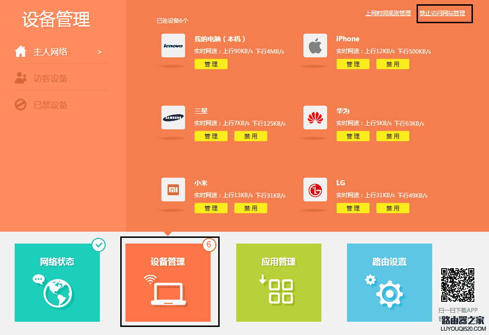Click the blocked circle icon beside 已禁设备
The image size is (489, 335).
pos(20,105)
